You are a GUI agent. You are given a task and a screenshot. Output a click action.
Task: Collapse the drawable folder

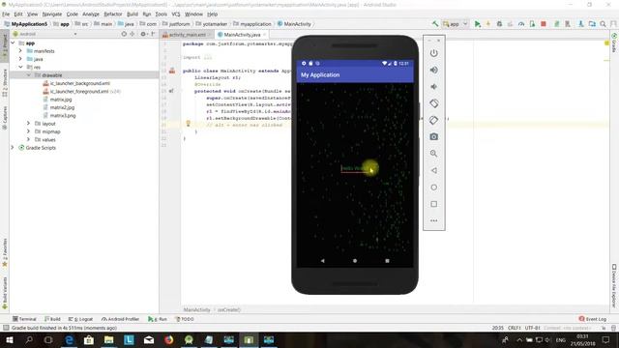(x=29, y=75)
